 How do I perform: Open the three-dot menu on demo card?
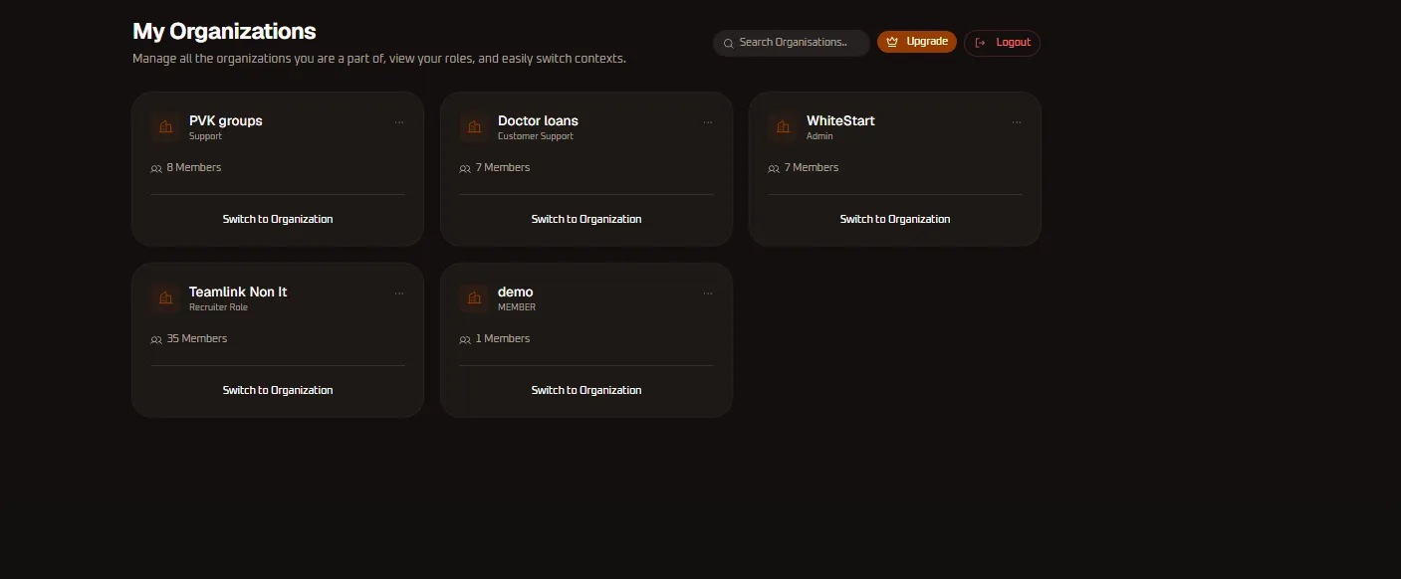pyautogui.click(x=708, y=293)
